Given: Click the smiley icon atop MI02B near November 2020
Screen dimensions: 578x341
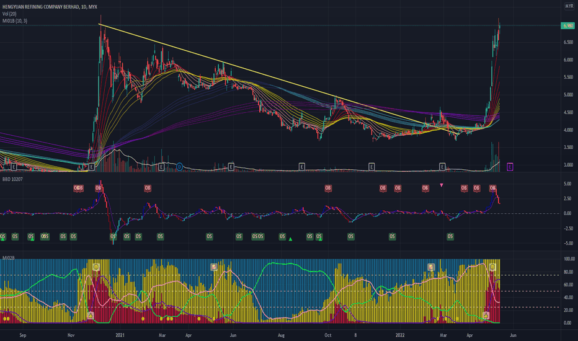Looking at the screenshot, I should (x=96, y=267).
